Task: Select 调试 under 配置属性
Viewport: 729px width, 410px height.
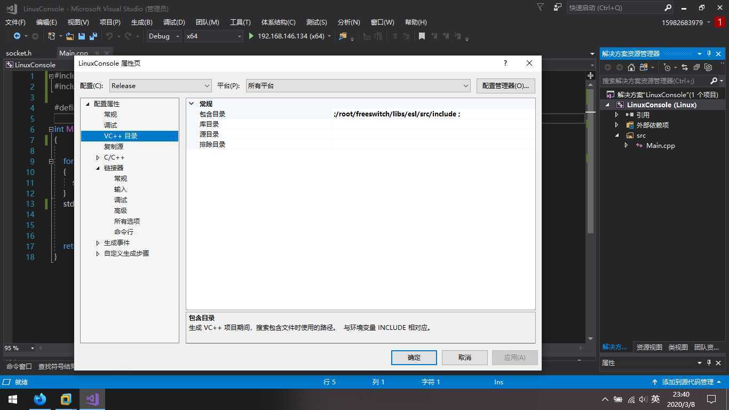Action: tap(110, 125)
